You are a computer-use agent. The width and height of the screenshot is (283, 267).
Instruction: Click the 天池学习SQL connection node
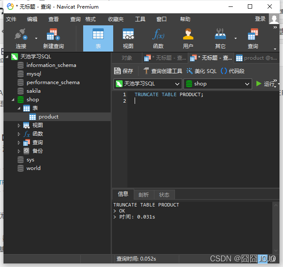[x=36, y=57]
